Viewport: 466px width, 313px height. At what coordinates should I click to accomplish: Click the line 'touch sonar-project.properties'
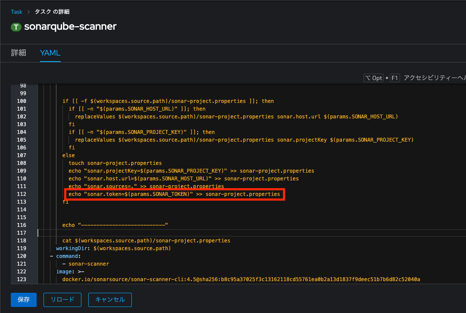point(115,163)
